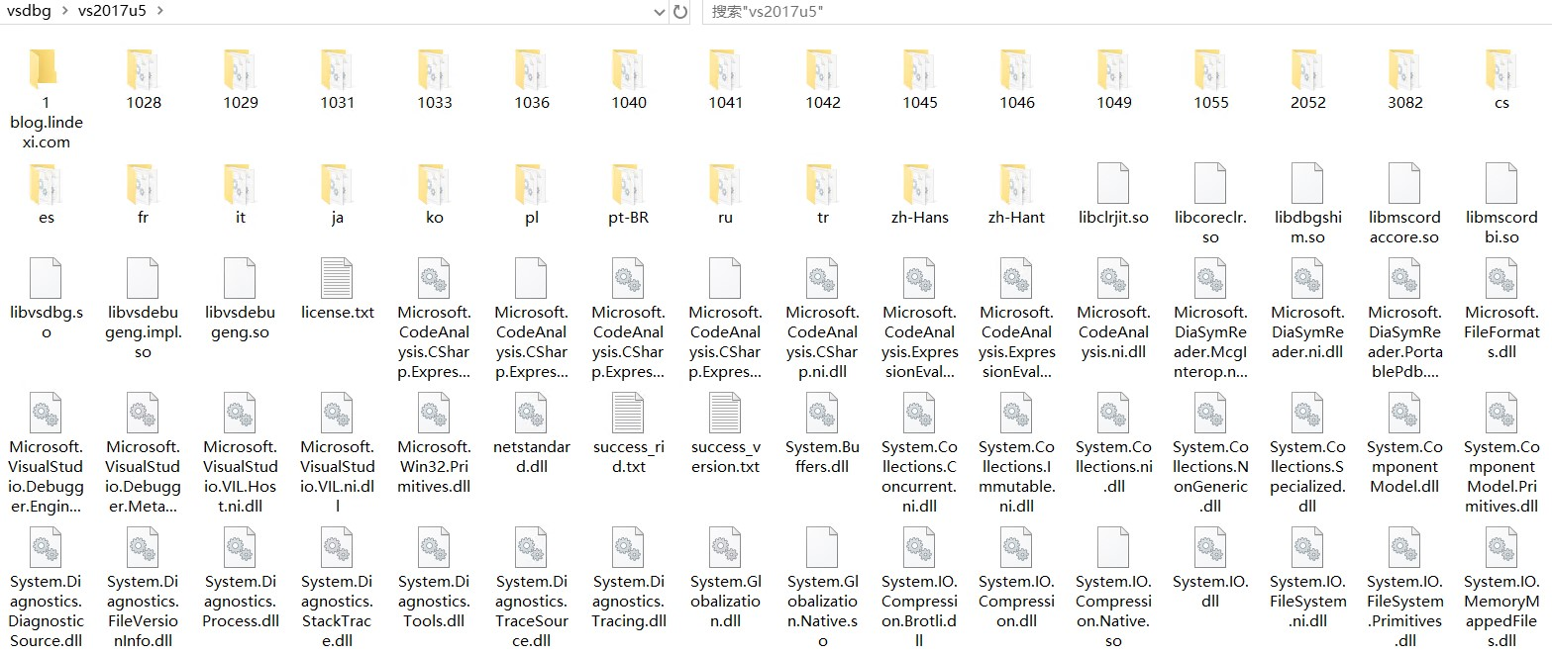Click the System.Collections.ni.dll file name
The width and height of the screenshot is (1552, 655).
tap(1114, 467)
